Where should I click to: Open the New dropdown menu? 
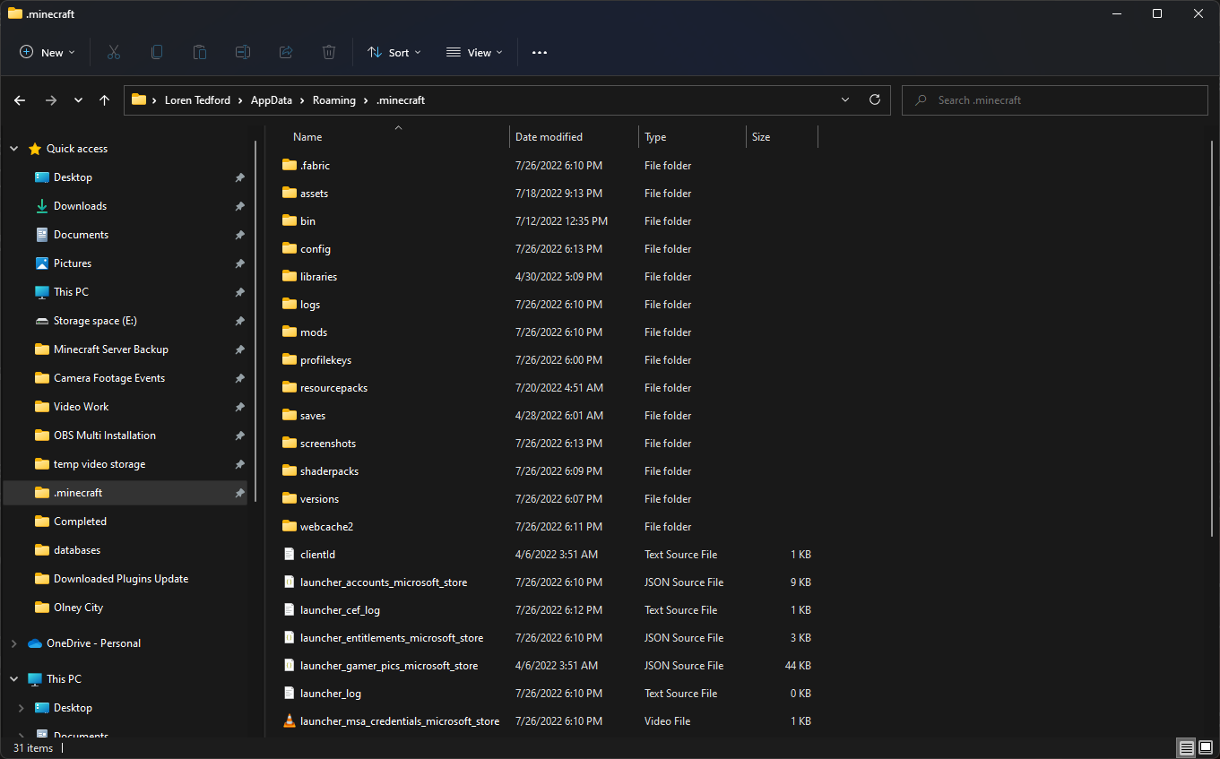48,53
